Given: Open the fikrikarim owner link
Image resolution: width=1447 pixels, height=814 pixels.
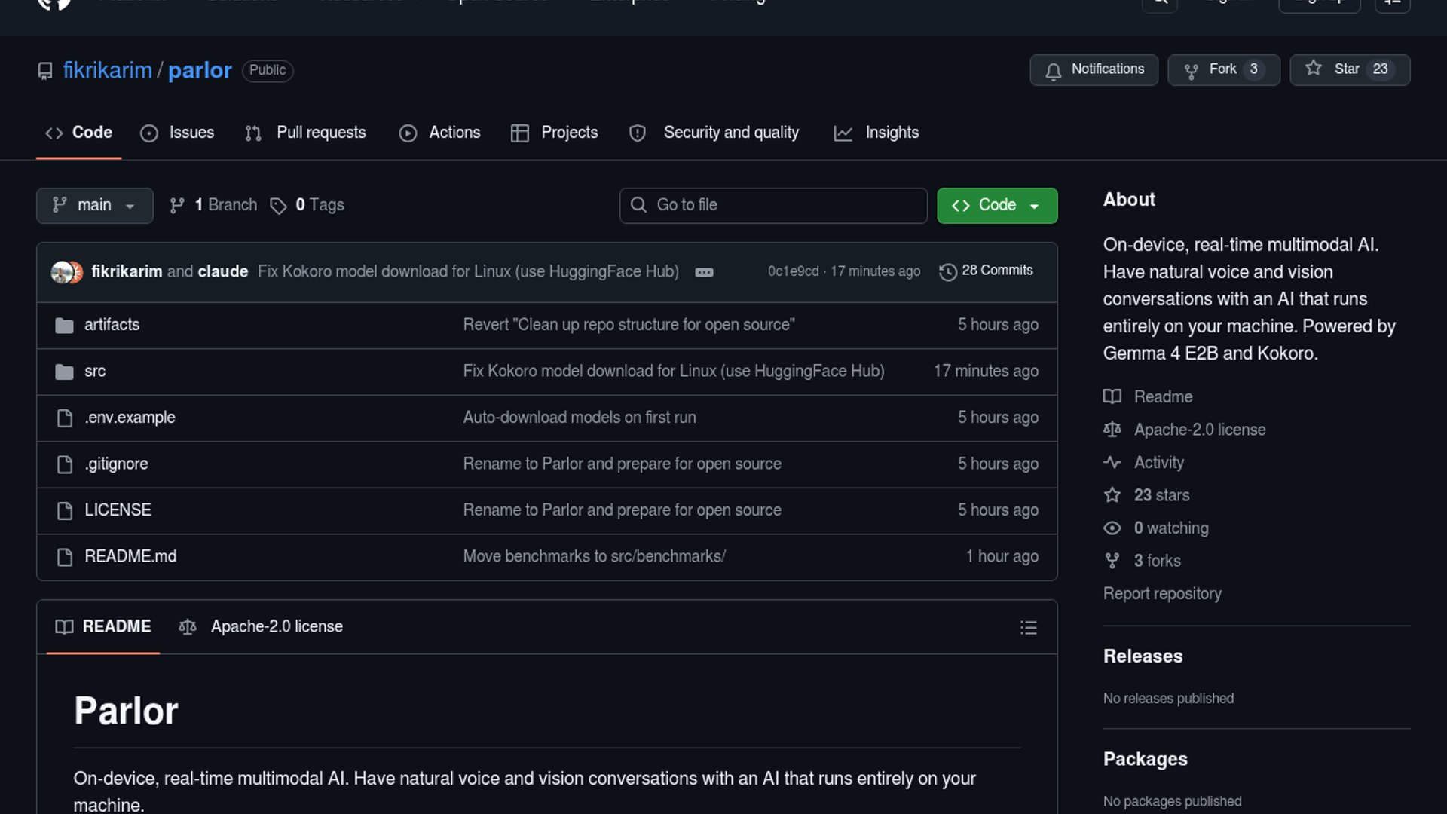Looking at the screenshot, I should 107,70.
